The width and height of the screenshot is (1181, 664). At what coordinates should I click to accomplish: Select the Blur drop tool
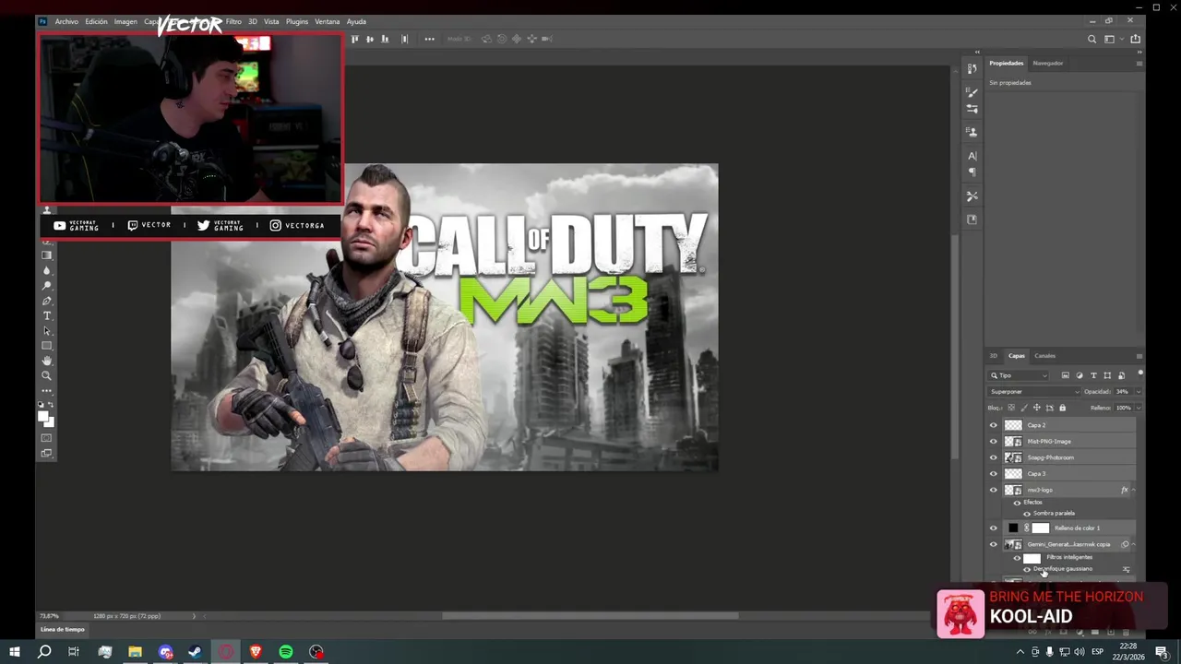coord(47,271)
